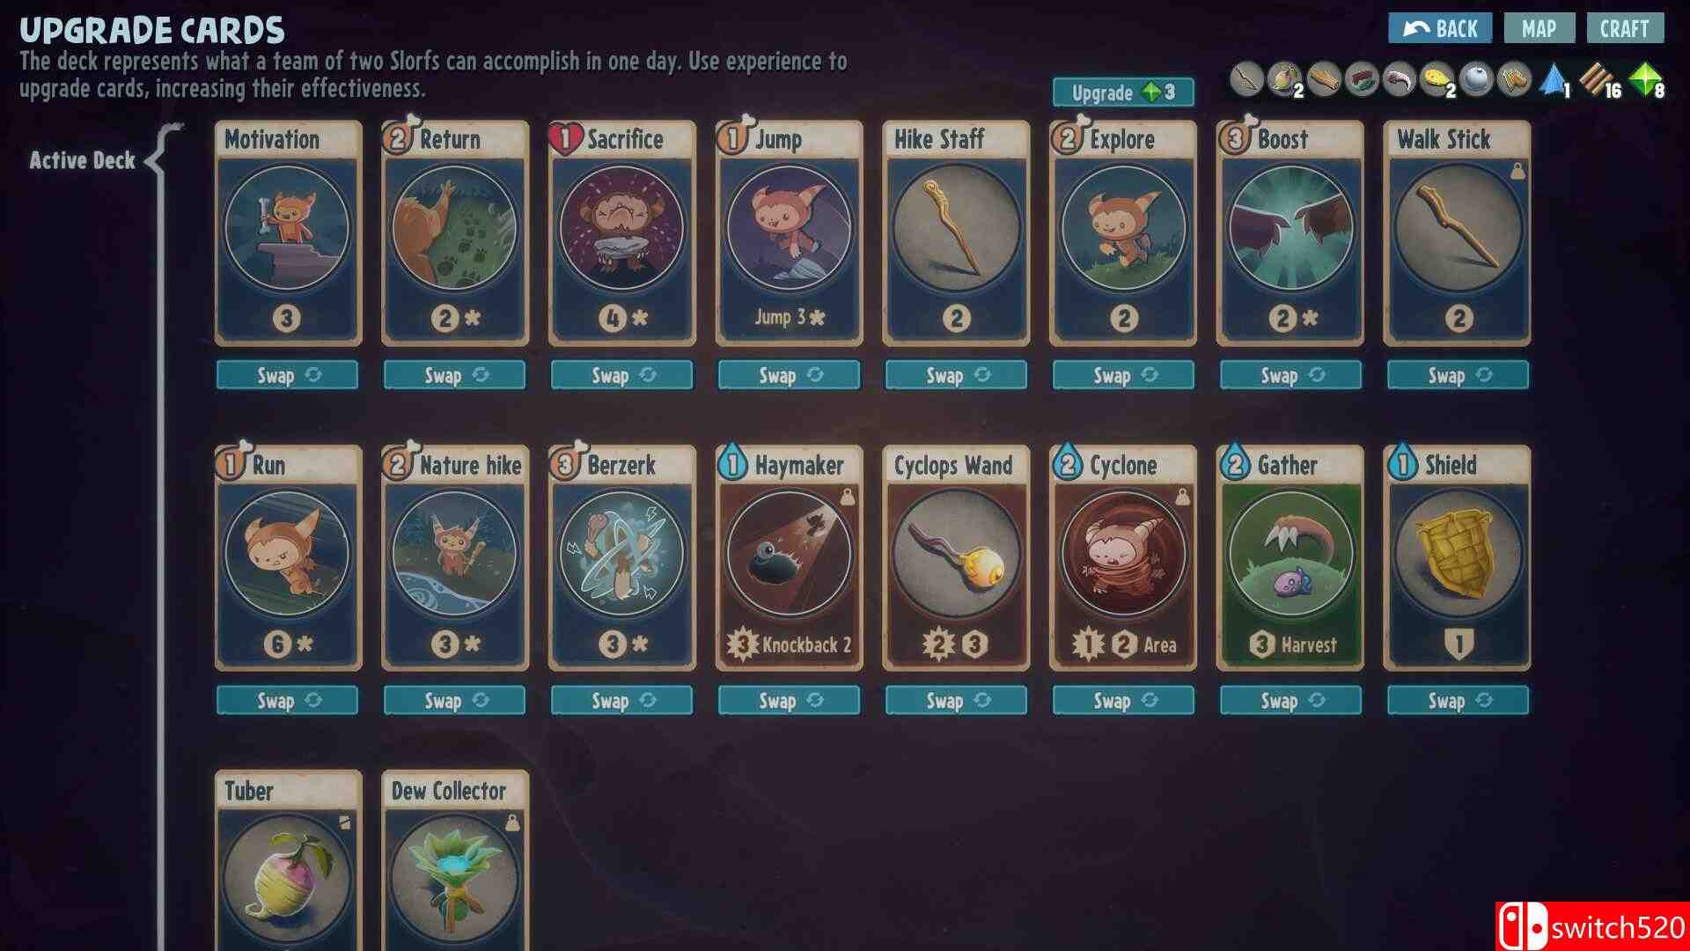The width and height of the screenshot is (1690, 951).
Task: Swap the Return card
Action: pos(454,375)
